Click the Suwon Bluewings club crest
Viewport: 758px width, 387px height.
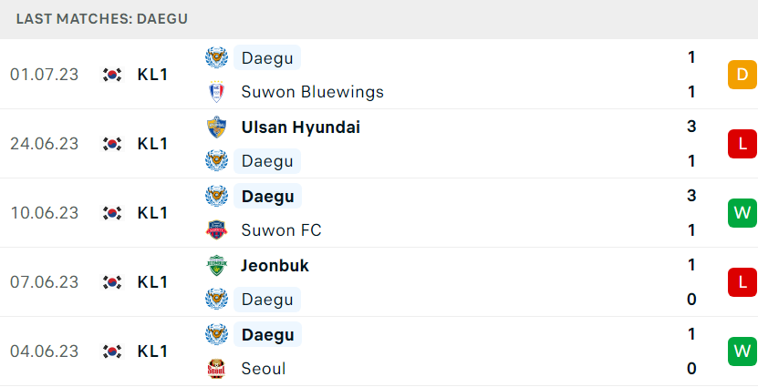coord(216,92)
